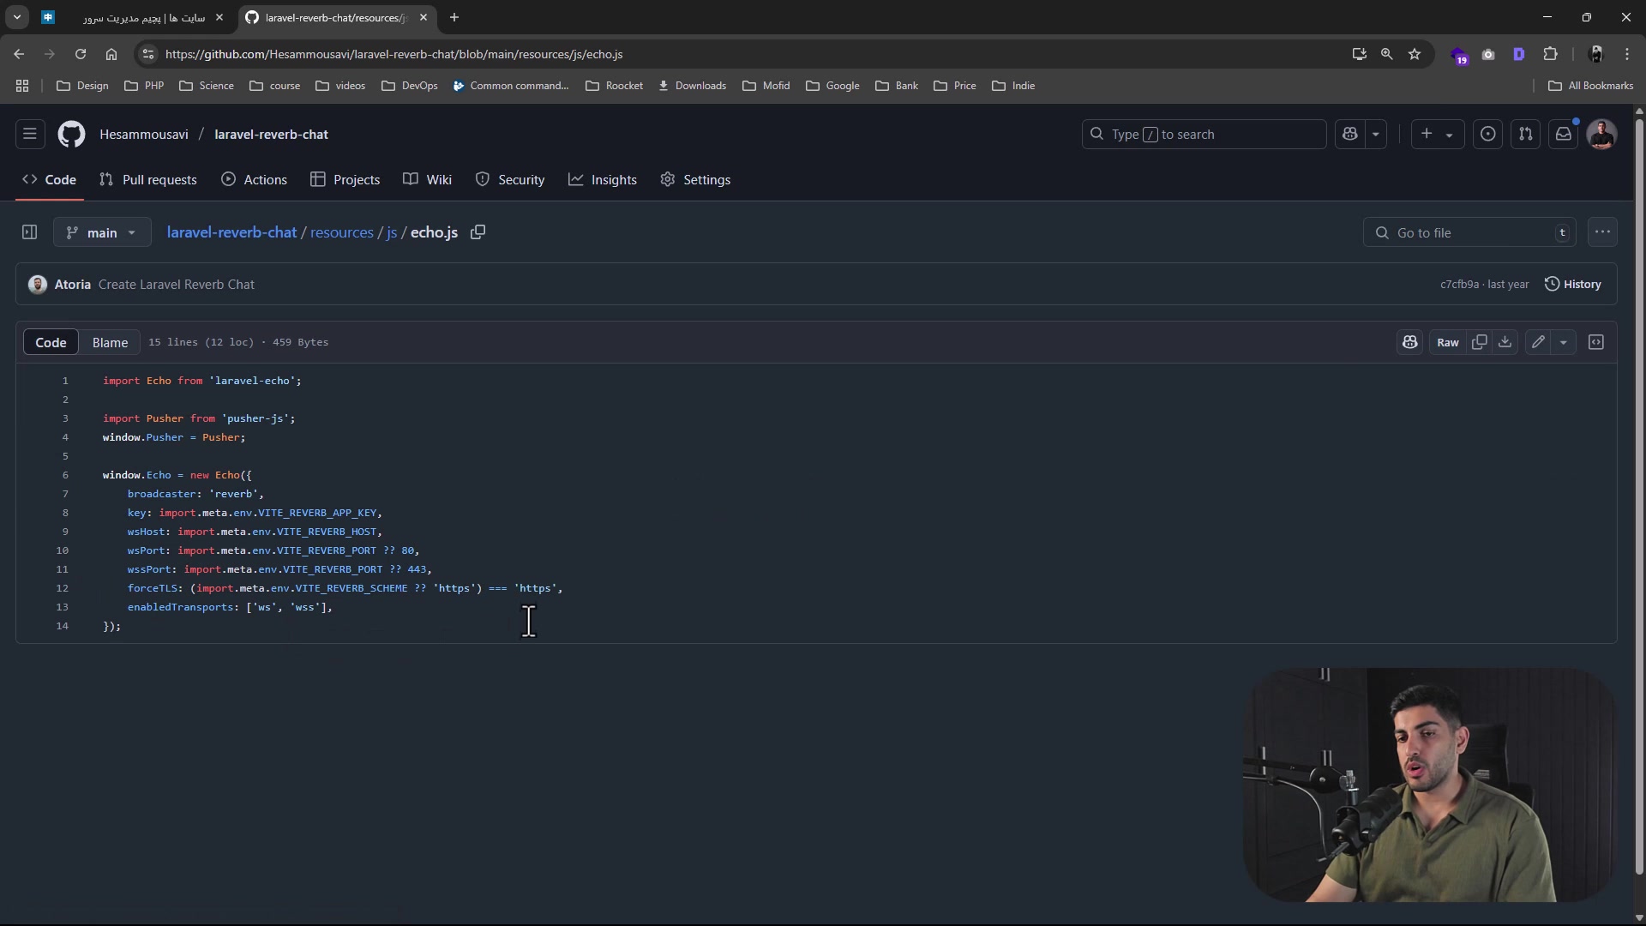
Task: Select the Code view toggle
Action: 51,342
